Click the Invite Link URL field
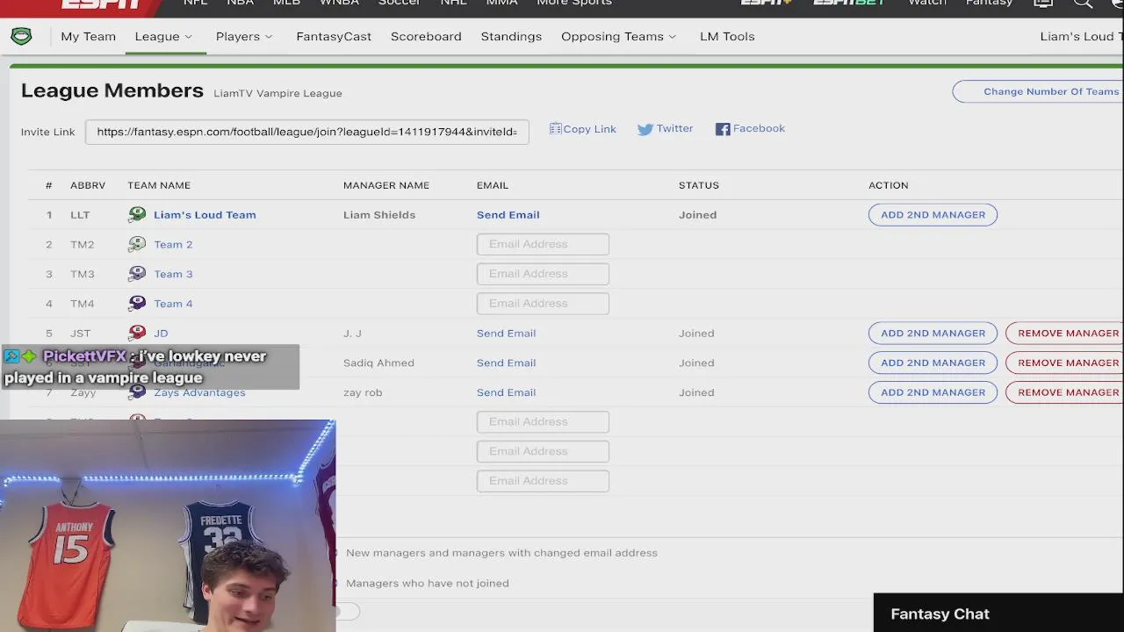This screenshot has height=632, width=1124. click(x=307, y=132)
